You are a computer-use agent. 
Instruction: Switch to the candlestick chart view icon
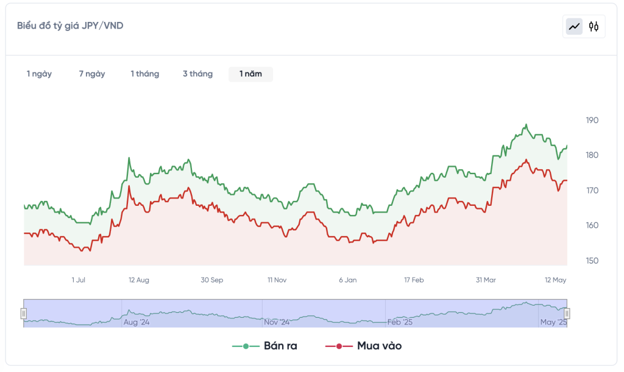point(594,26)
